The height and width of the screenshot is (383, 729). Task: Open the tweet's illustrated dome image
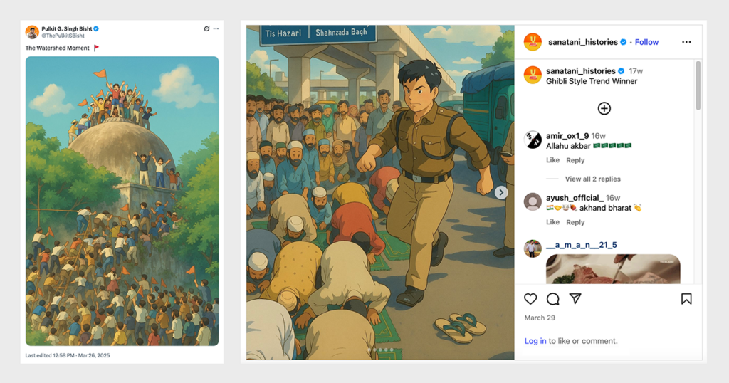[122, 201]
